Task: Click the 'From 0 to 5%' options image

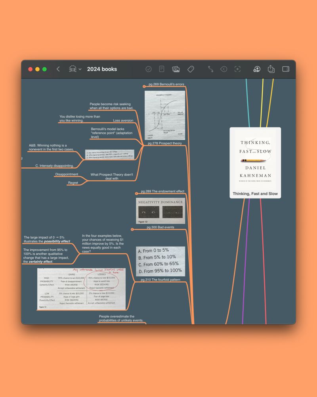Action: (160, 261)
